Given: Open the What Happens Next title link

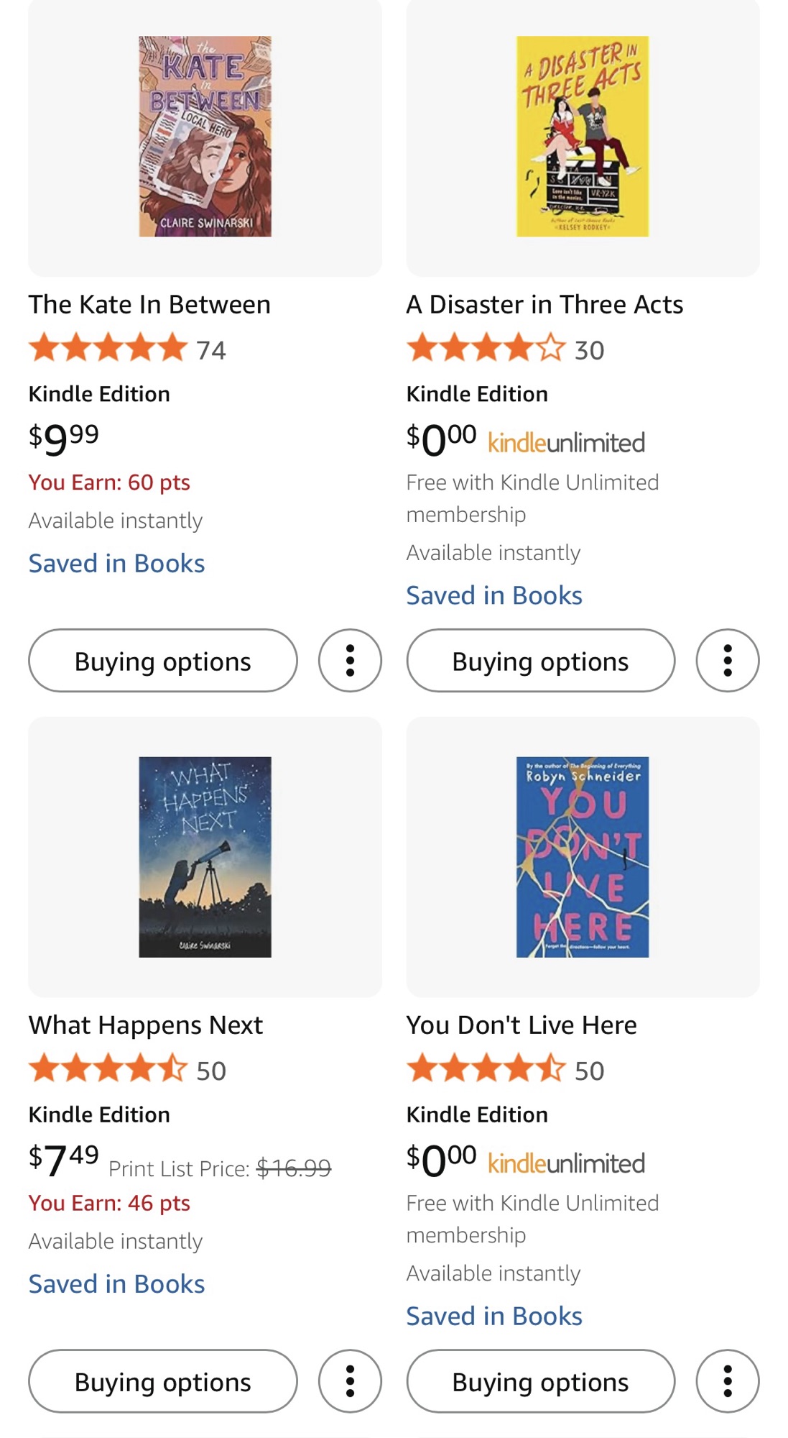Looking at the screenshot, I should point(146,1025).
